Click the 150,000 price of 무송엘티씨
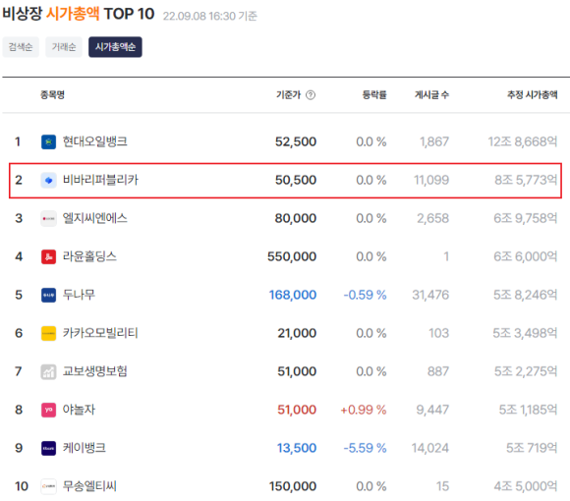The image size is (570, 501). [x=293, y=486]
